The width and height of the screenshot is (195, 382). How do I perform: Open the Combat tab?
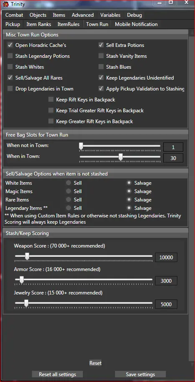(14, 15)
